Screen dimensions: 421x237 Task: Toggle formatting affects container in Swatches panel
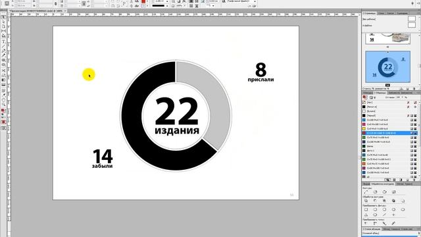[371, 97]
